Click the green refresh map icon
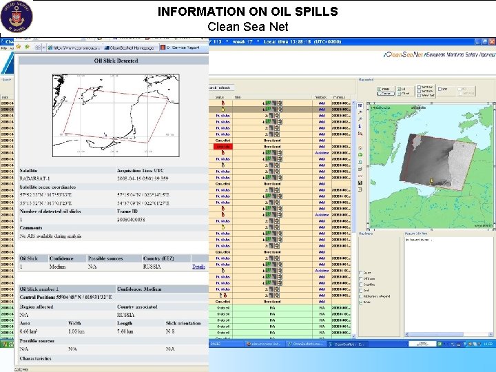This screenshot has width=496, height=372. [x=360, y=155]
